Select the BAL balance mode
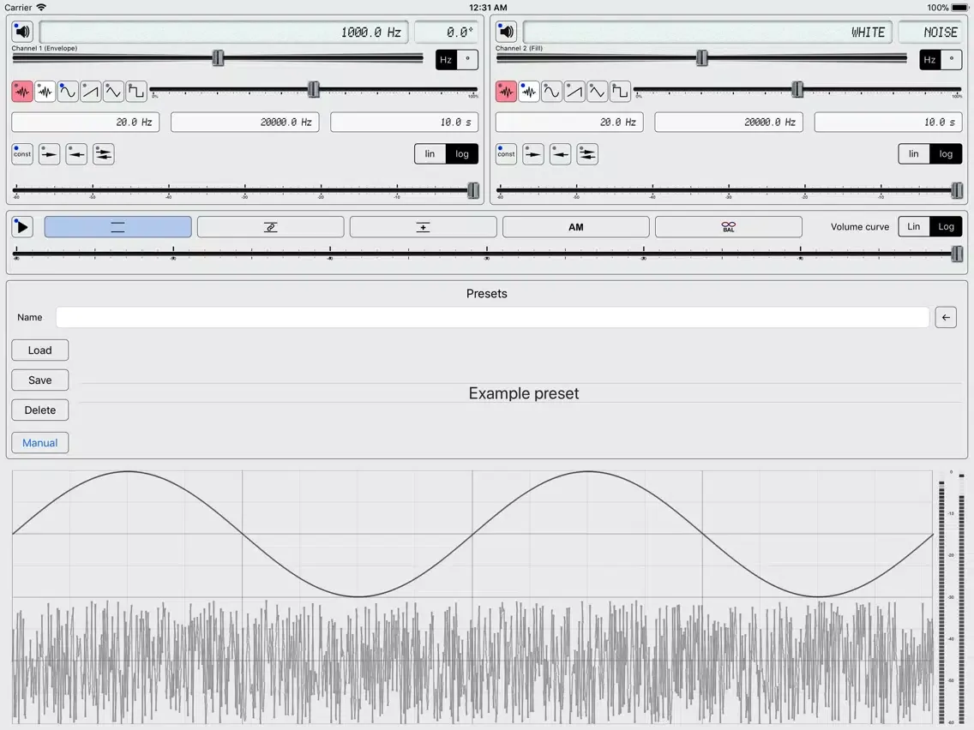The image size is (974, 730). click(x=728, y=227)
